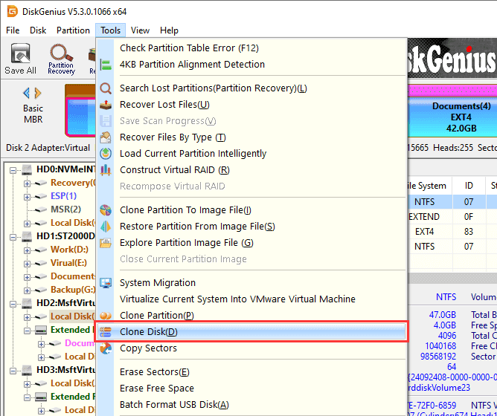This screenshot has height=416, width=497.
Task: Select Construct Virtual RAID entry
Action: (251, 170)
